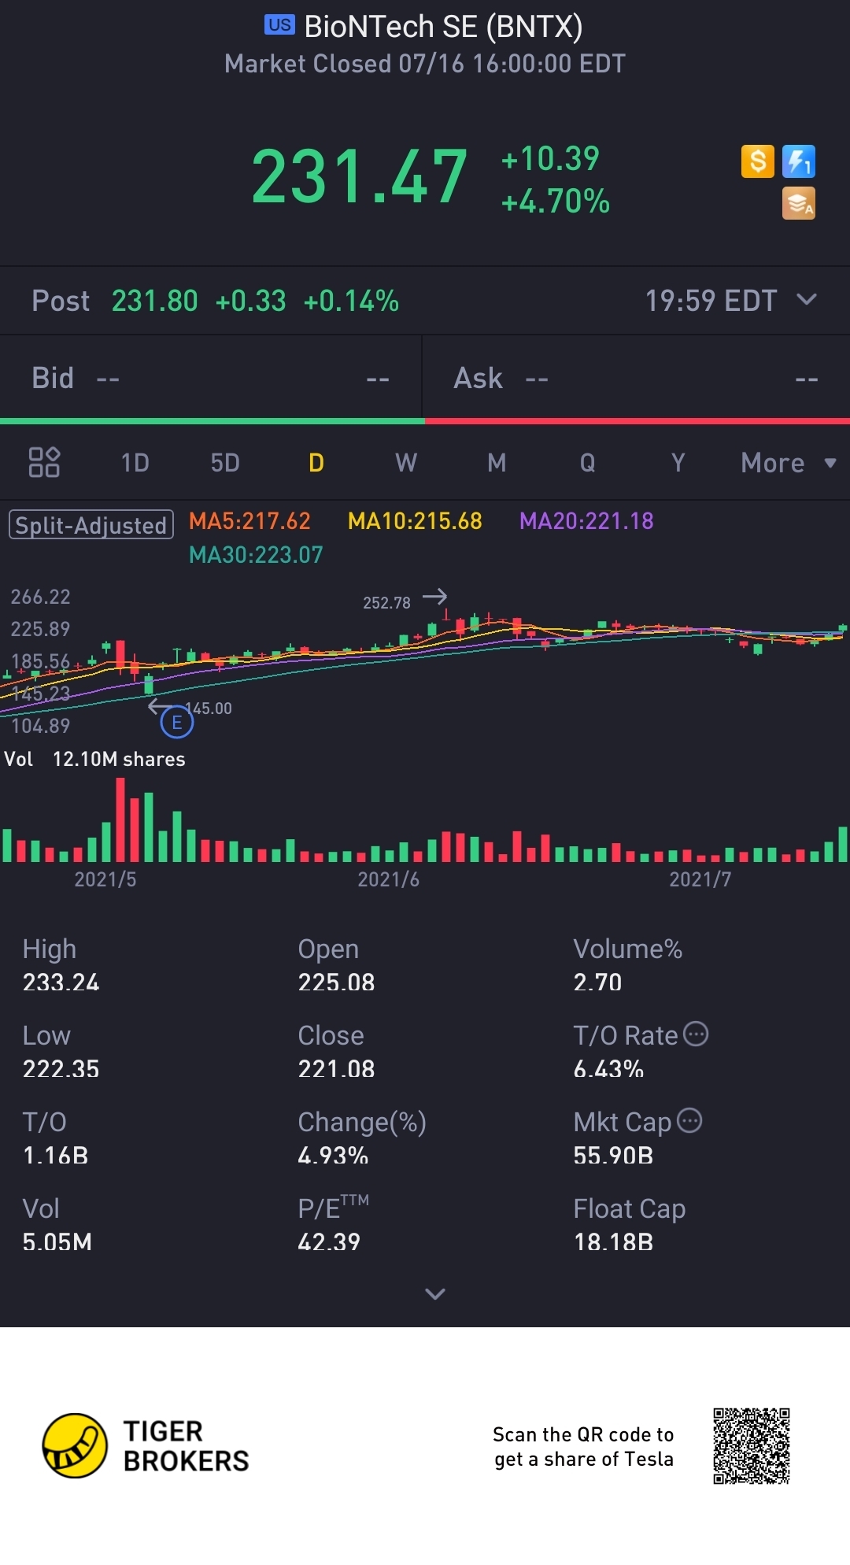Tap the Float Cap 18.18B value
The width and height of the screenshot is (850, 1565).
coord(613,1241)
